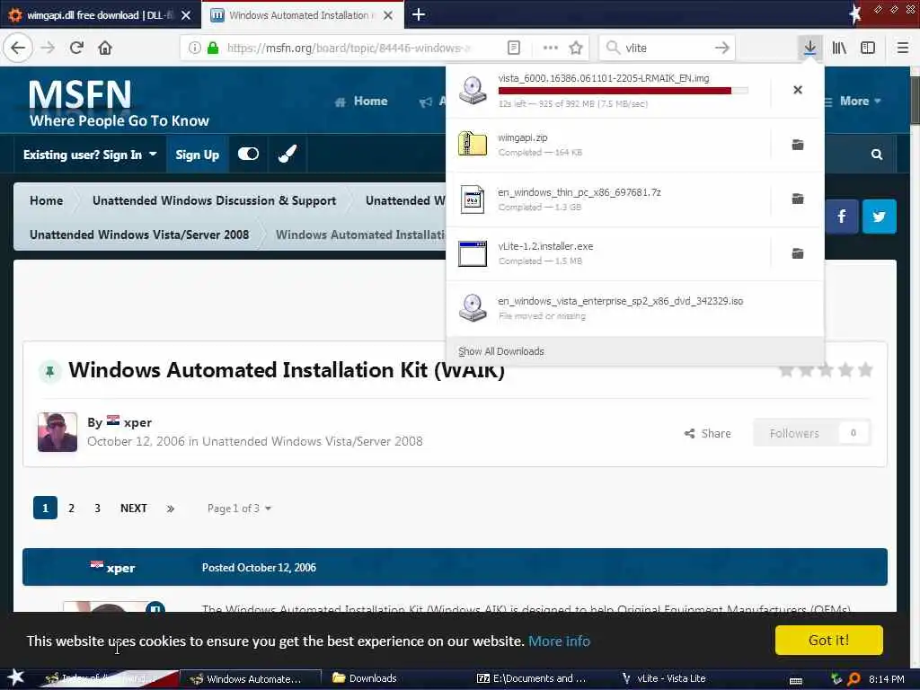Image resolution: width=920 pixels, height=690 pixels.
Task: Click the browser back arrow button
Action: 18,48
